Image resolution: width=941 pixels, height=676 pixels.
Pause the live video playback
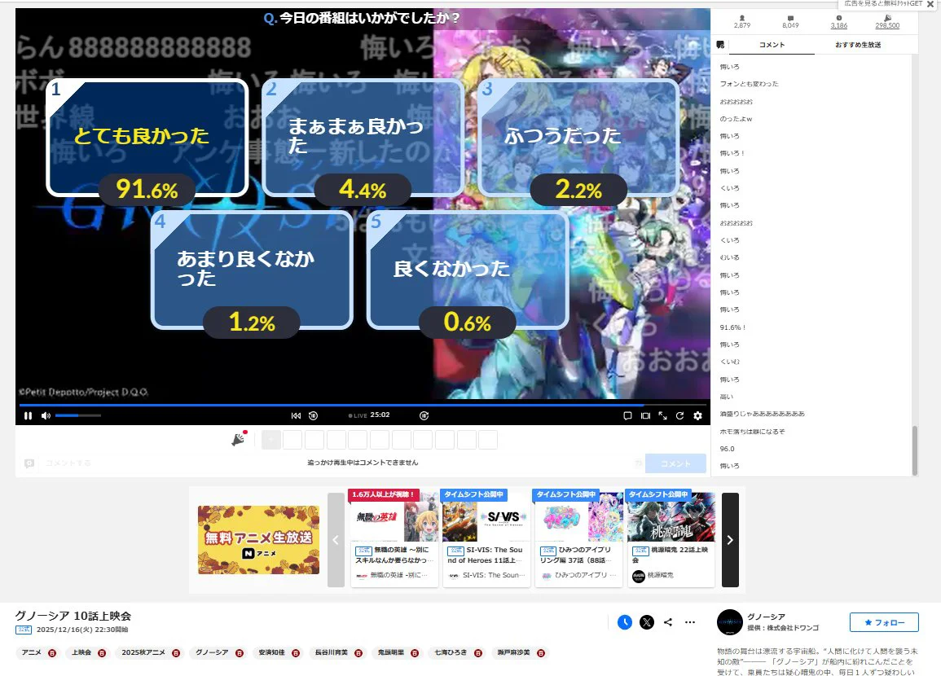tap(28, 415)
